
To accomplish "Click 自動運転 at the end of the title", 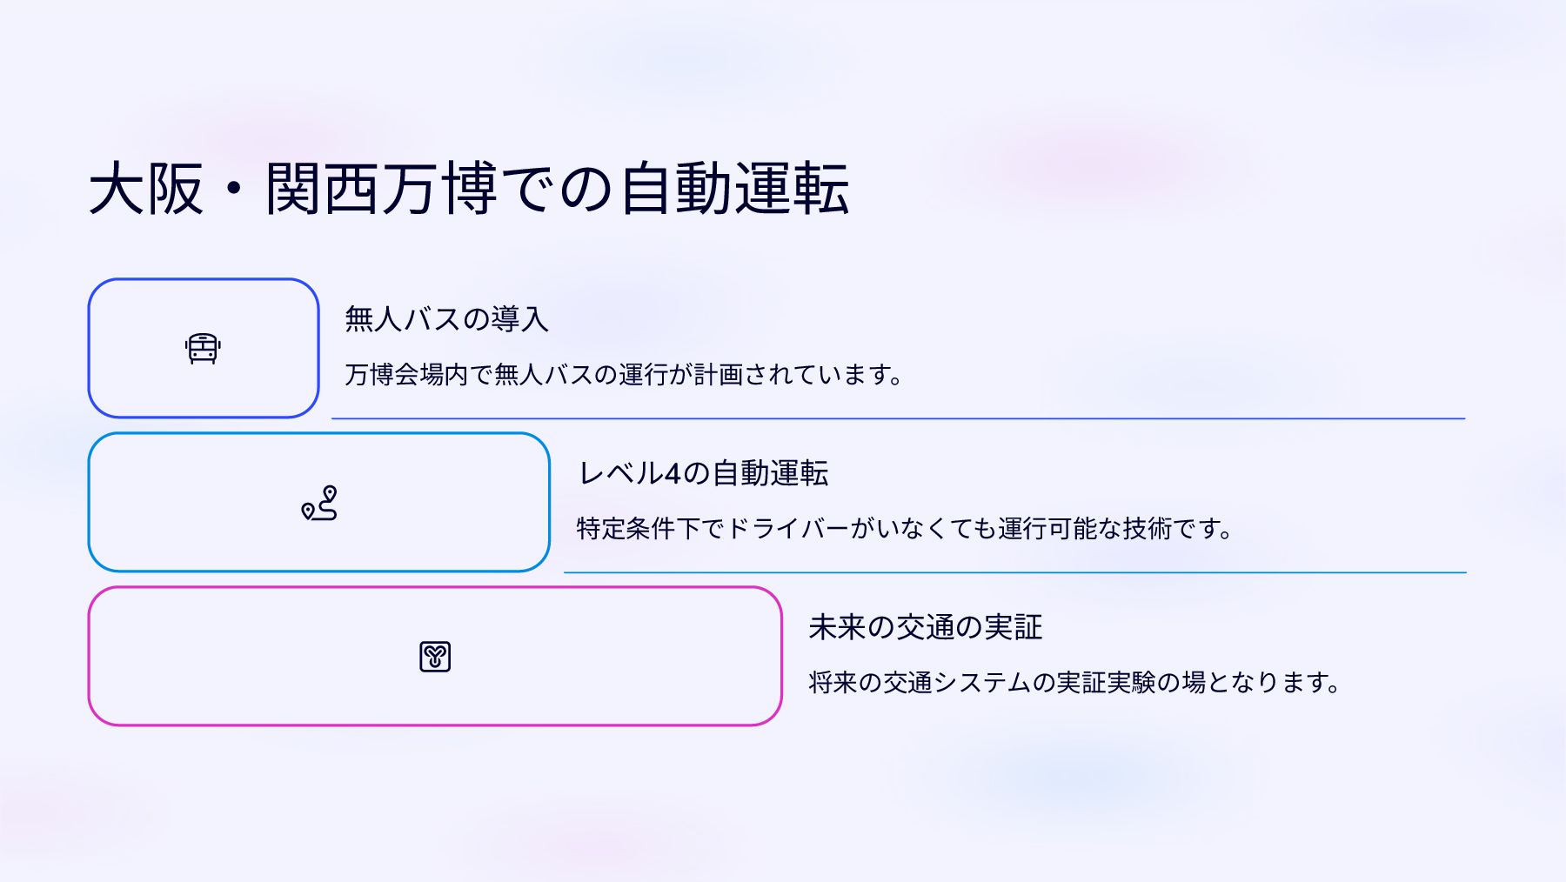I will pos(734,188).
